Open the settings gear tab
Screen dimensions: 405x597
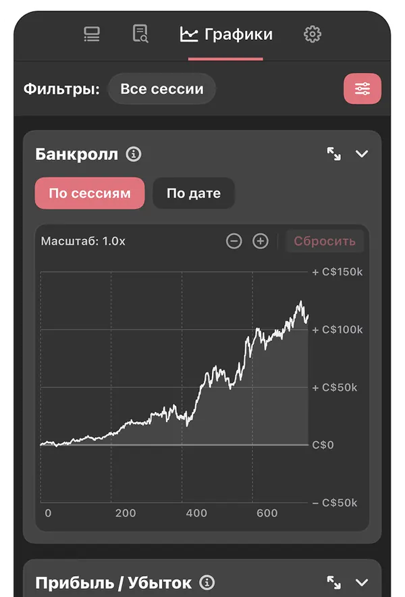pyautogui.click(x=313, y=34)
